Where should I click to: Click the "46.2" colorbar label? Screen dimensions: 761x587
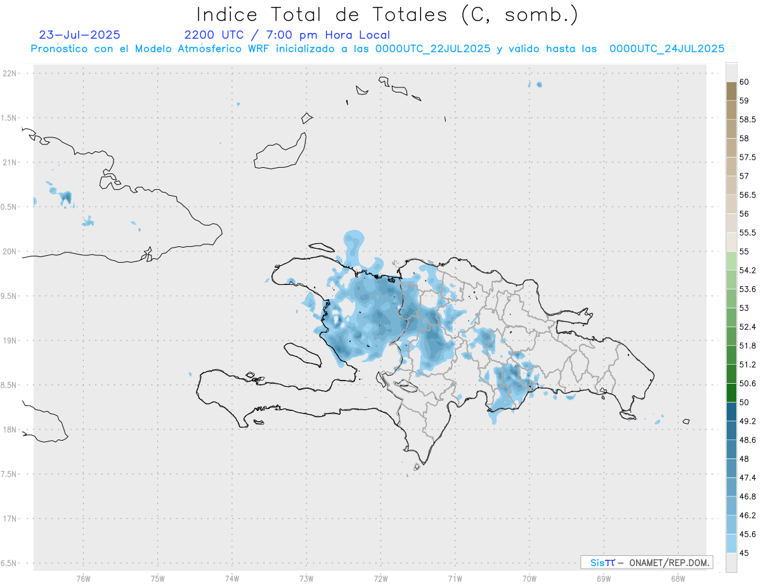pos(748,515)
